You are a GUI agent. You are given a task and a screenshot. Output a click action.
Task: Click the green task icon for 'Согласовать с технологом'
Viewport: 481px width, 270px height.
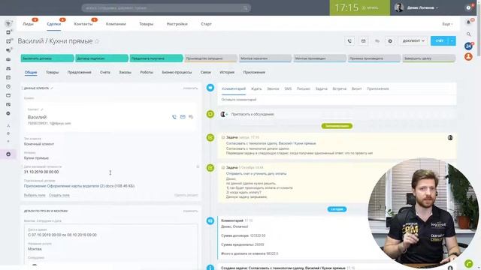click(x=210, y=138)
